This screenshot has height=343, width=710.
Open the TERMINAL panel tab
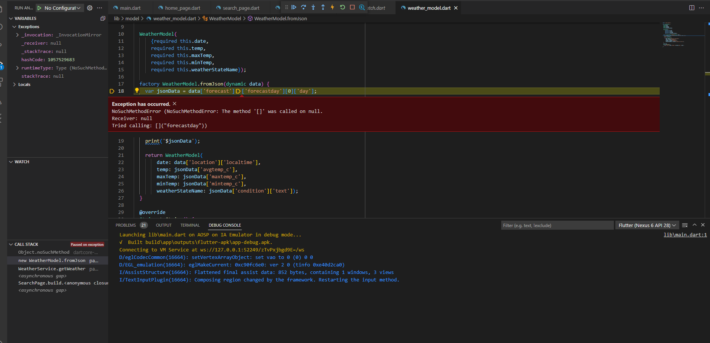tap(190, 225)
